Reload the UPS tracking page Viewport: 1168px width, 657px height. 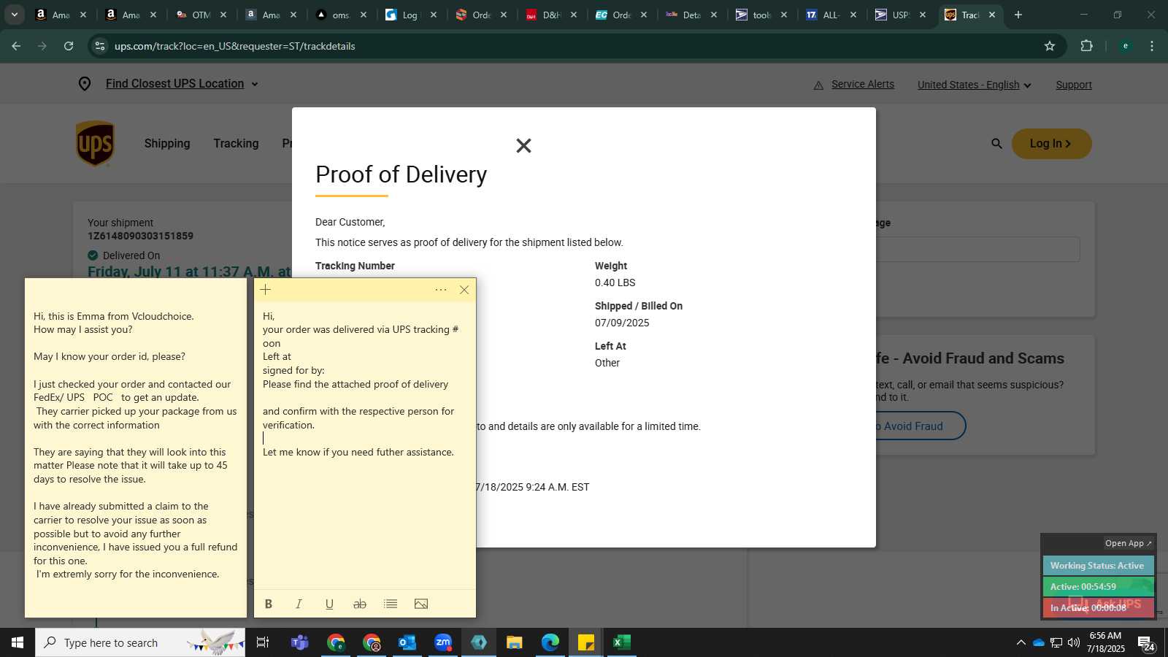[69, 46]
